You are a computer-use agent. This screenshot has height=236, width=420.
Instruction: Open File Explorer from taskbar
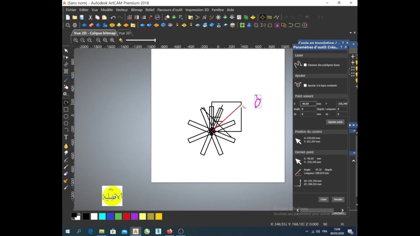(x=102, y=231)
